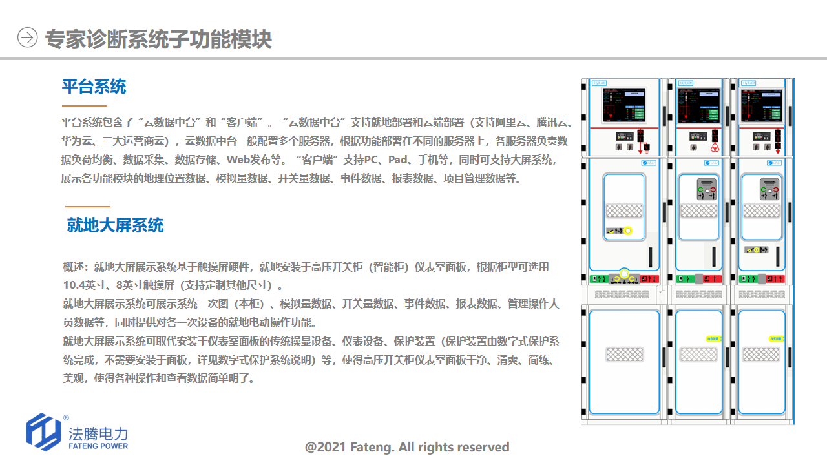The height and width of the screenshot is (465, 827).
Task: Tap the left cabinet's touchscreen display
Action: coord(623,105)
